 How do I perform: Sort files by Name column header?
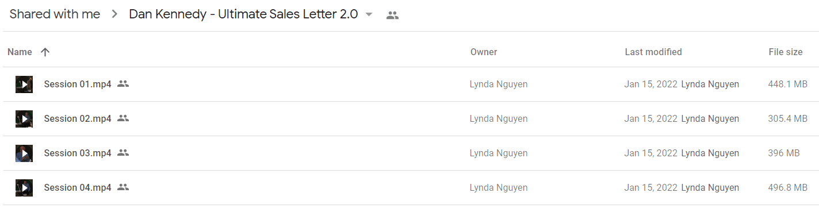20,52
